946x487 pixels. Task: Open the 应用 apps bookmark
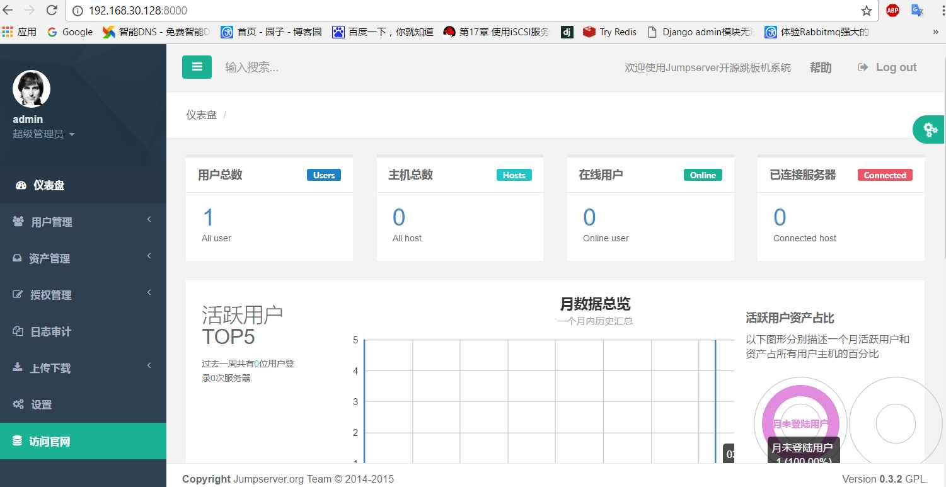(x=20, y=32)
